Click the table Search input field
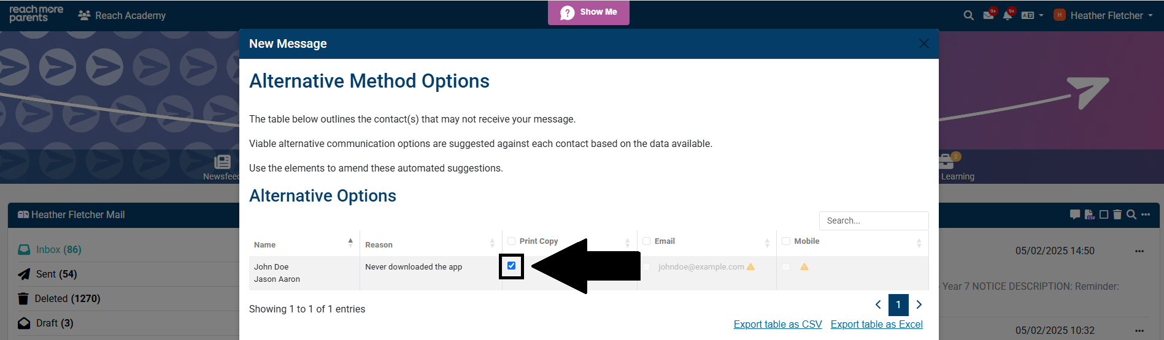This screenshot has height=340, width=1164. 873,221
